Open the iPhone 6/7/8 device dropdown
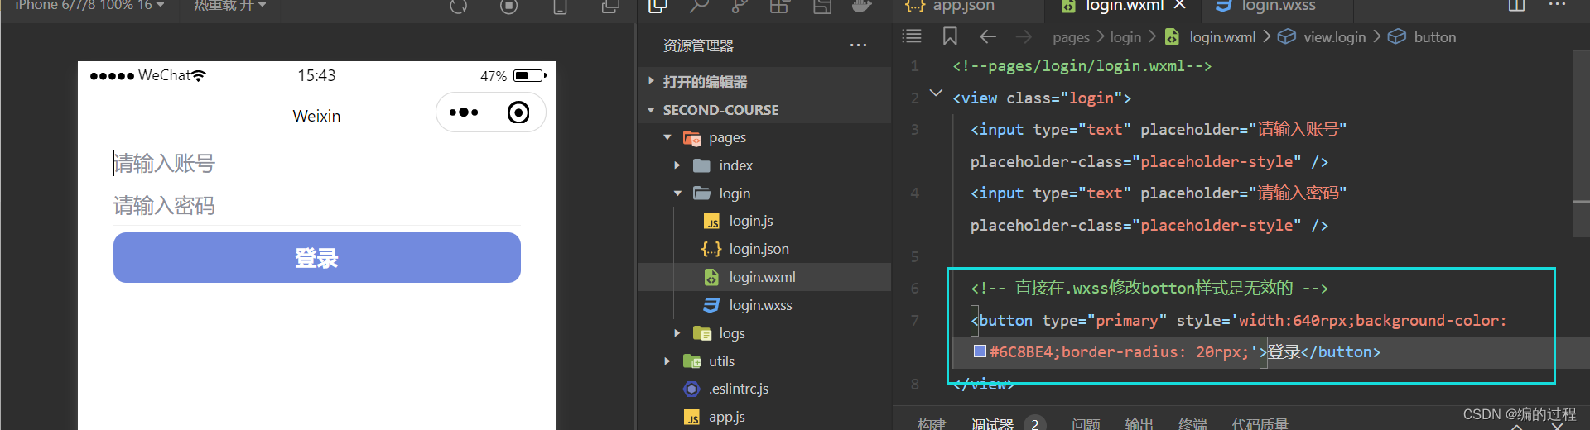The height and width of the screenshot is (430, 1590). coord(89,6)
